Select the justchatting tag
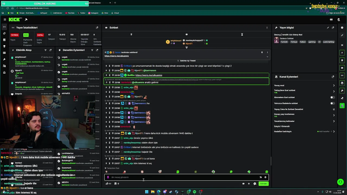347x195 pixels. pos(329,42)
